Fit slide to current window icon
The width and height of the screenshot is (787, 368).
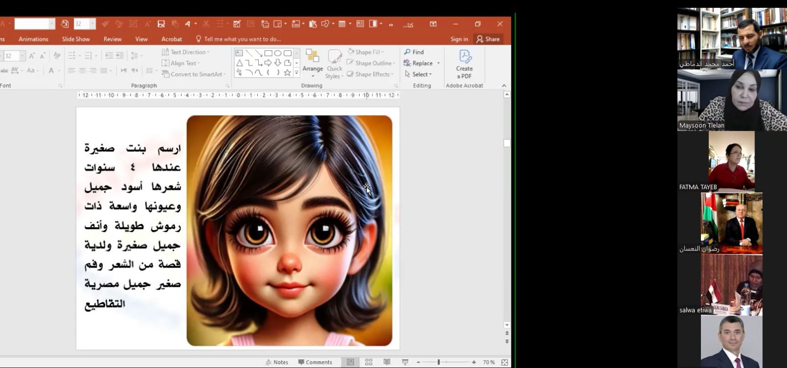[504, 362]
